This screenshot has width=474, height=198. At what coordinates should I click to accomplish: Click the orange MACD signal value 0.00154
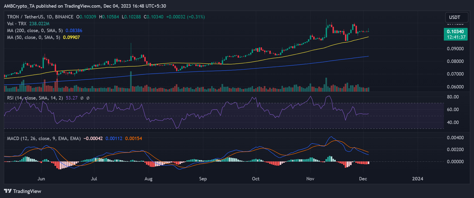(134, 138)
